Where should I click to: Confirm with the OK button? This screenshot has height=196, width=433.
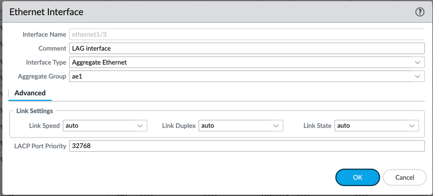(357, 177)
